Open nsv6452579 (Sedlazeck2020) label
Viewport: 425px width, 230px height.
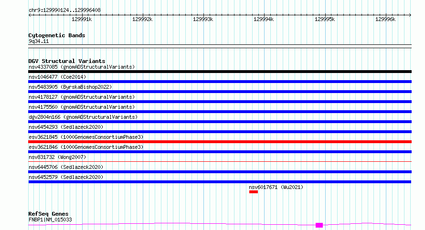point(66,177)
